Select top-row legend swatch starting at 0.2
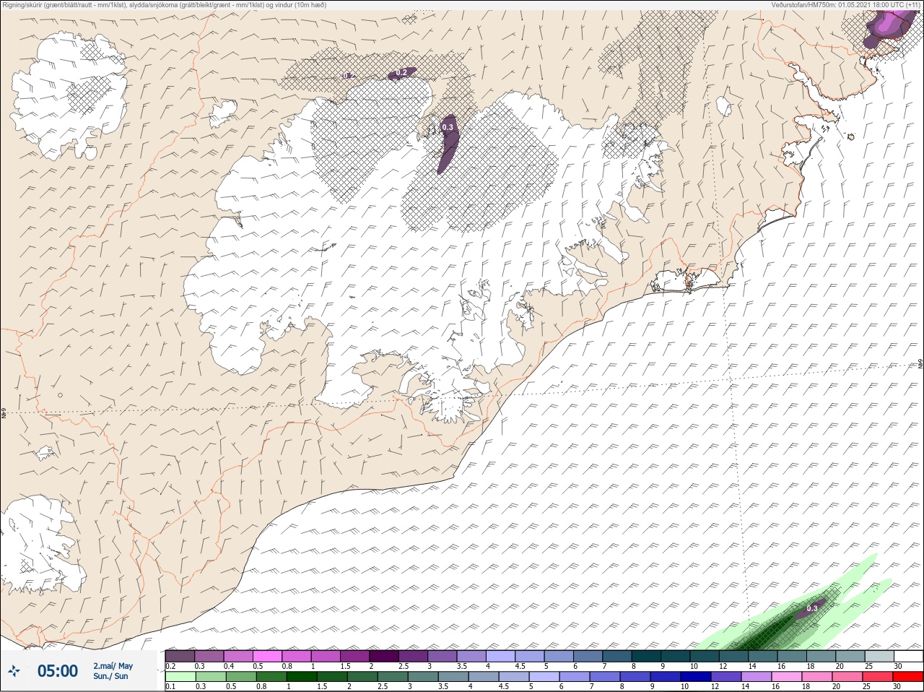The image size is (924, 692). click(180, 656)
